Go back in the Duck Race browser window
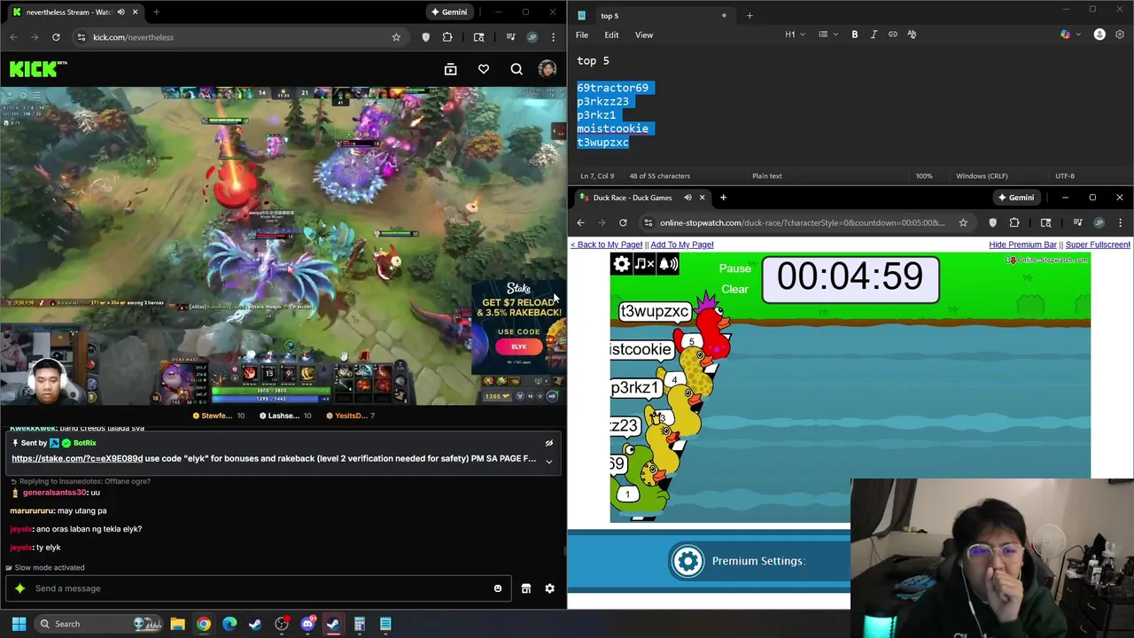The width and height of the screenshot is (1134, 638). (x=580, y=222)
